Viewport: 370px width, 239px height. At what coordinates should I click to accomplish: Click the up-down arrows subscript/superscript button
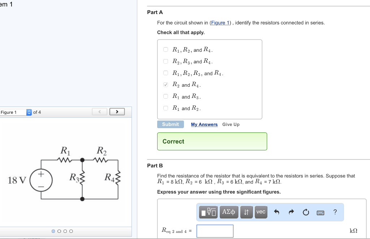pos(246,212)
